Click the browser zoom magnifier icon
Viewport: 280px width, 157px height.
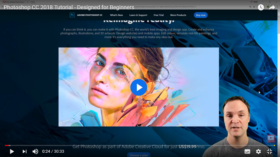tap(250, 7)
